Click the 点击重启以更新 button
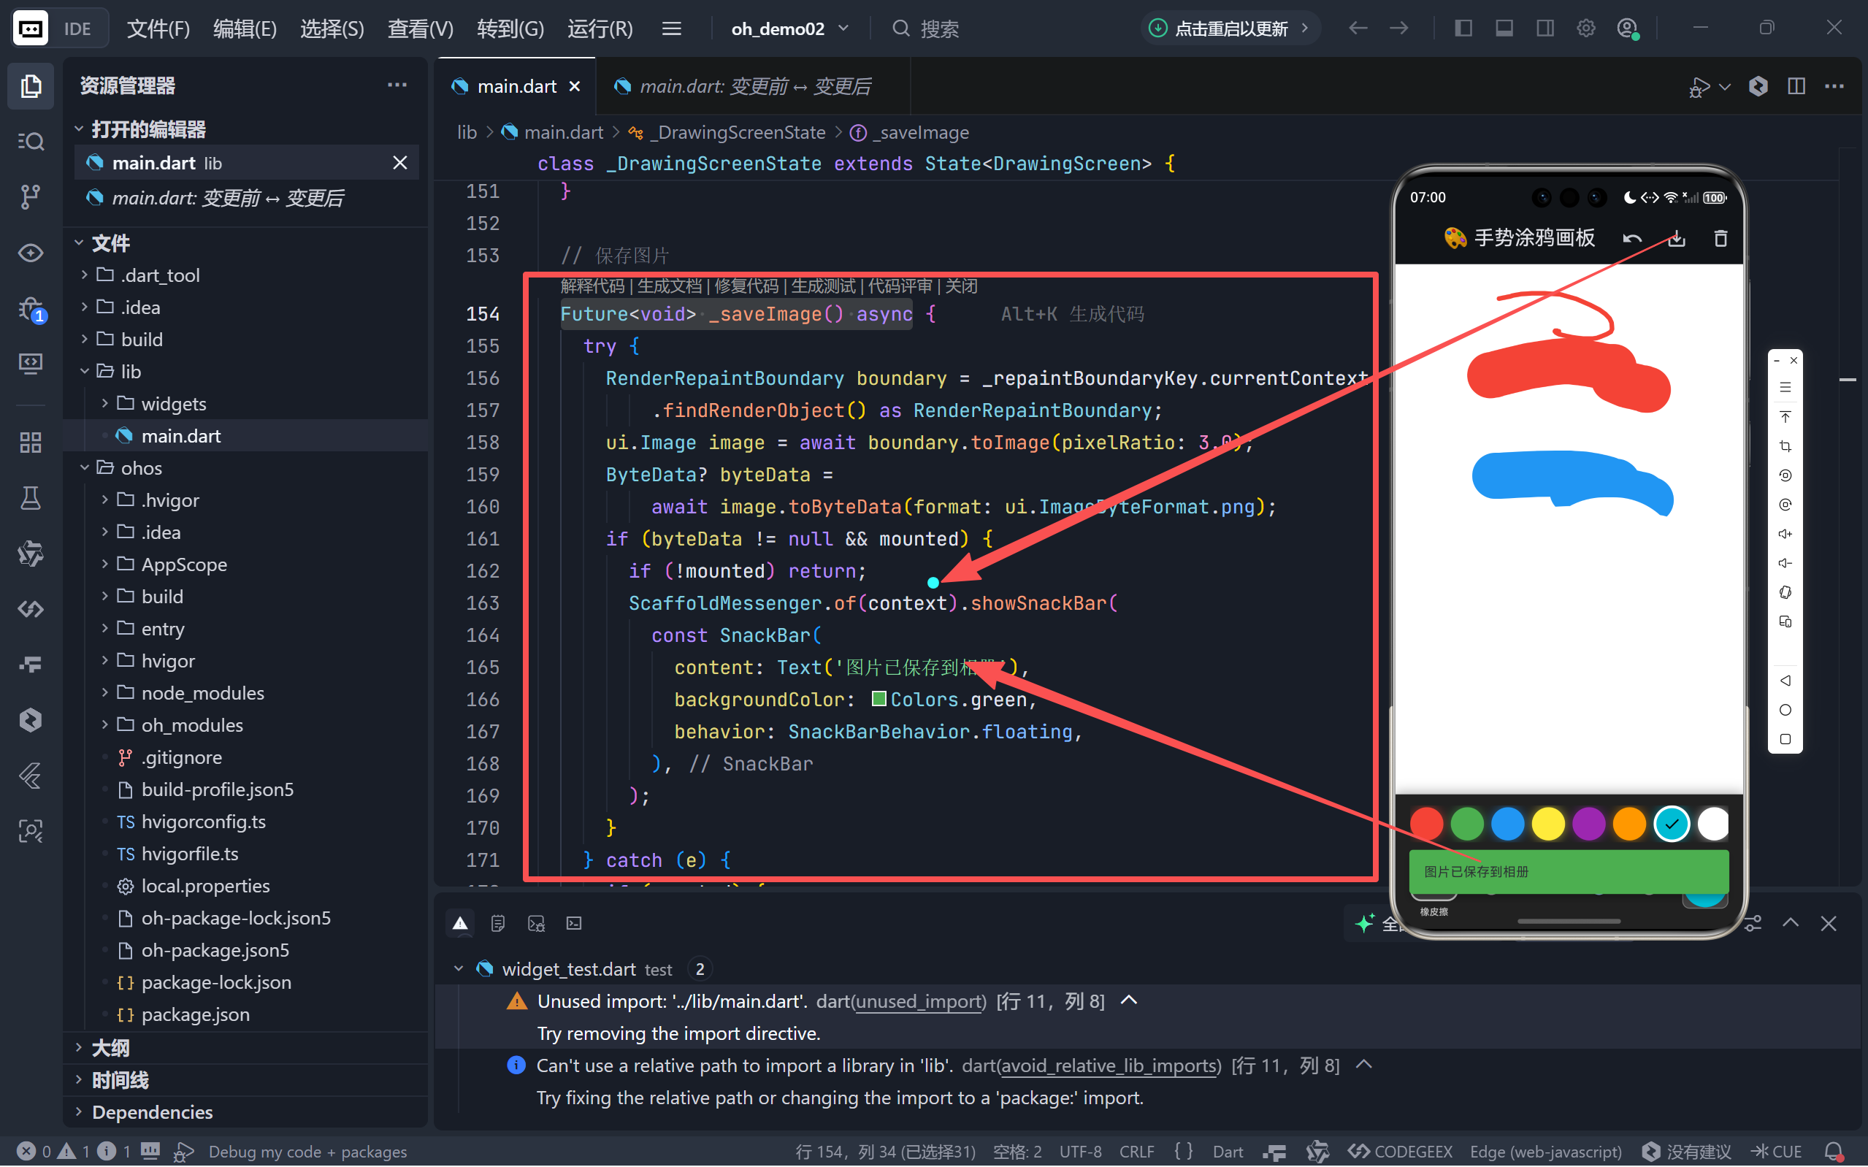The image size is (1868, 1167). (x=1229, y=28)
